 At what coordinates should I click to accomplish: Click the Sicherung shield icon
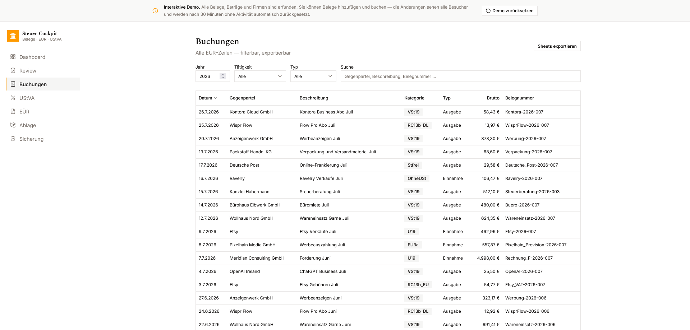pos(13,139)
